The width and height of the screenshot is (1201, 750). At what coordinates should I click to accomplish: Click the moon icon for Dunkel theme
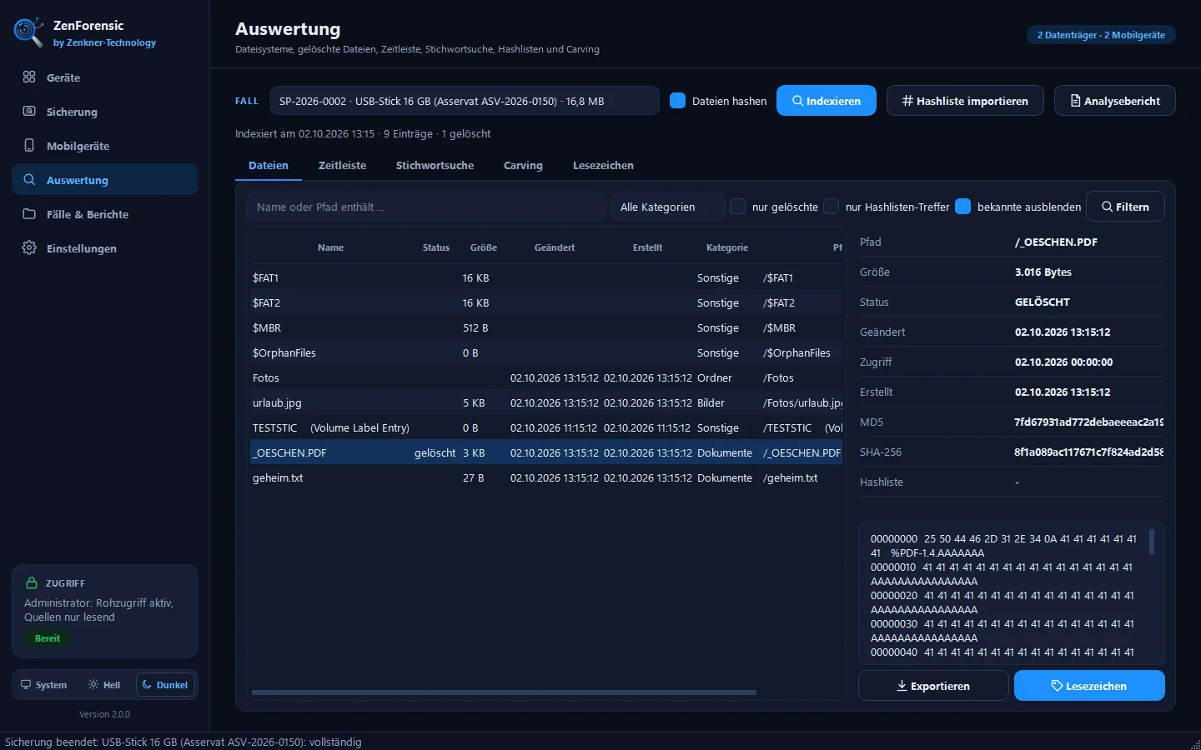point(147,684)
